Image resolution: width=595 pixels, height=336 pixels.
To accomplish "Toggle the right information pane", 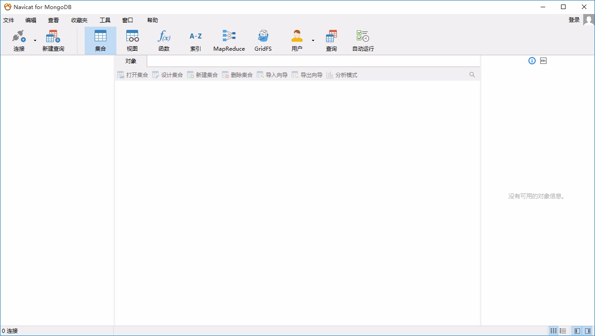I will (588, 331).
